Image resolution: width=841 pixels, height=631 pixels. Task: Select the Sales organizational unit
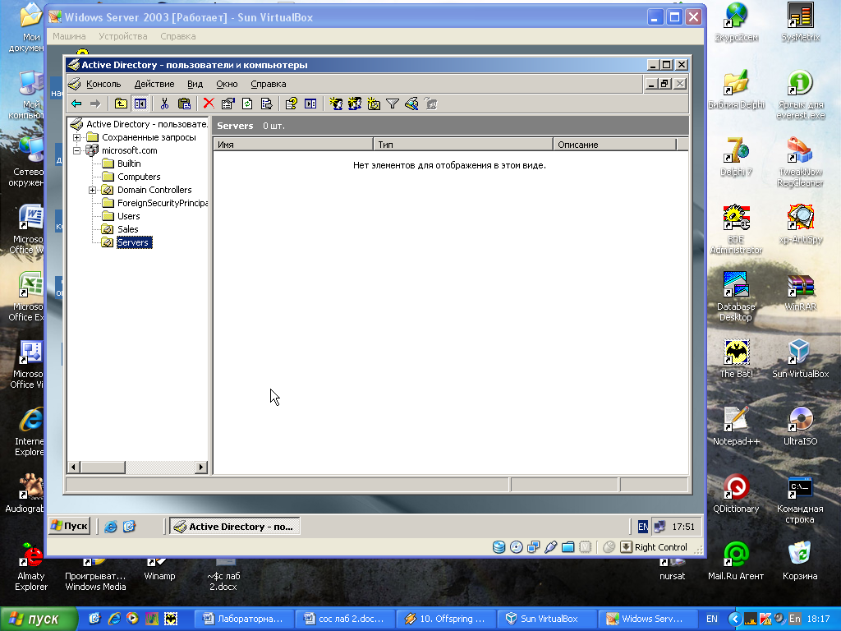127,229
